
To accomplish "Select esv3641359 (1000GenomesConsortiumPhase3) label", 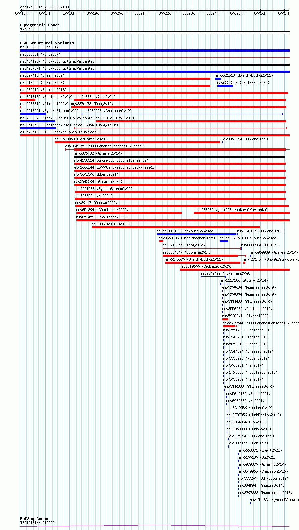I will [105, 146].
